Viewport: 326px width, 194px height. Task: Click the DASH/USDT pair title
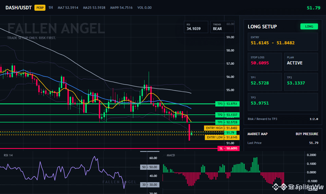(x=18, y=8)
